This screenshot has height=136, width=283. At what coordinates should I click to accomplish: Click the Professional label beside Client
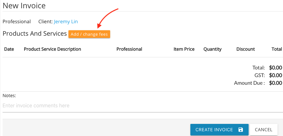[17, 22]
